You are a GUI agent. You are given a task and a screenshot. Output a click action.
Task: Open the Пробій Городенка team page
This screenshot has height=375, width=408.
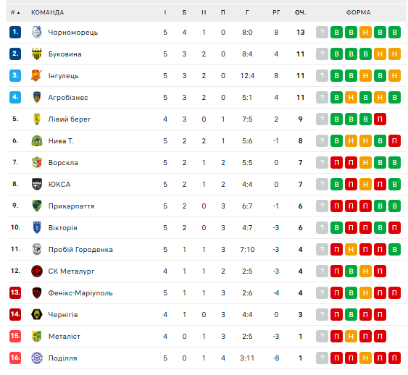point(80,250)
